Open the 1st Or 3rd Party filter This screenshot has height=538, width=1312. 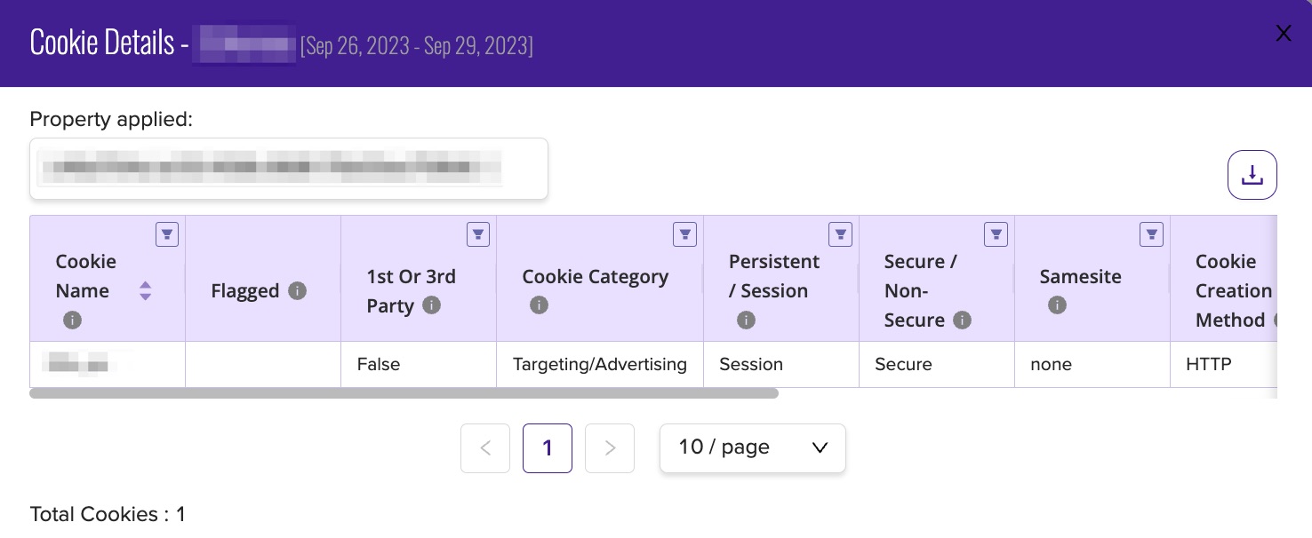(x=478, y=234)
